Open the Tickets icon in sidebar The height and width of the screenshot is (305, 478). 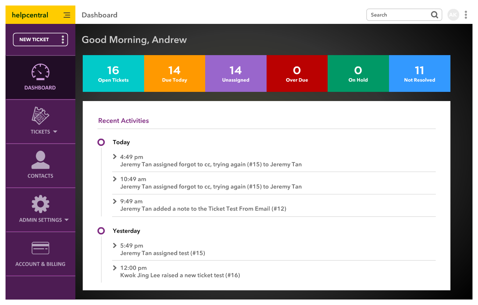(x=40, y=115)
